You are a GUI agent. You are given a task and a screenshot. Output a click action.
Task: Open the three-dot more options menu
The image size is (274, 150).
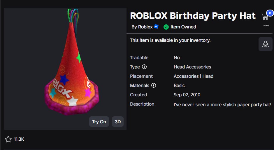point(266,26)
